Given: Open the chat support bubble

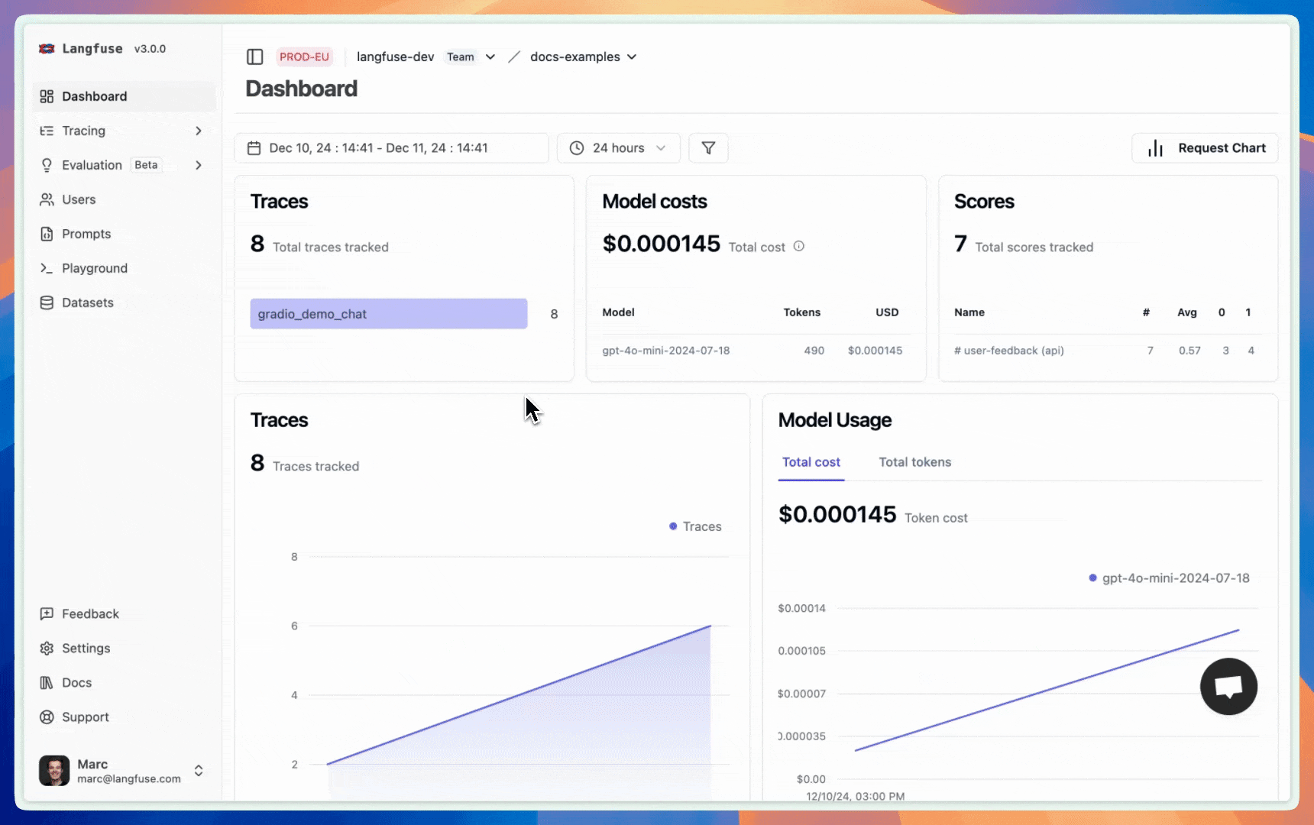Looking at the screenshot, I should (x=1228, y=686).
